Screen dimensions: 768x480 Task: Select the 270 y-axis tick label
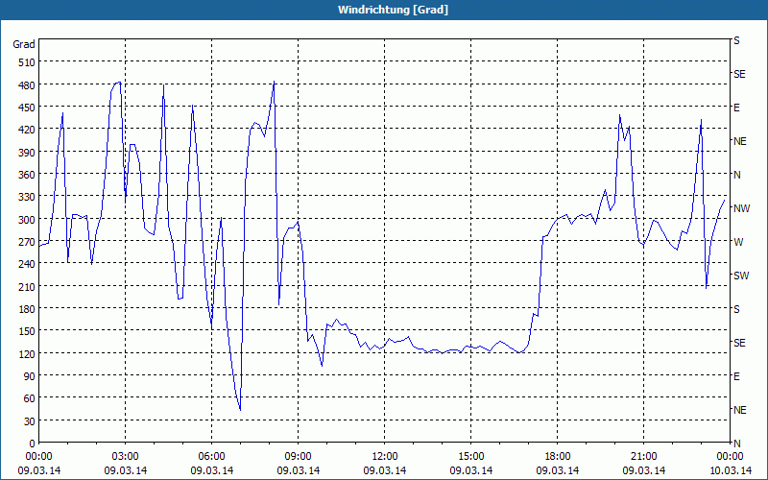[x=27, y=242]
